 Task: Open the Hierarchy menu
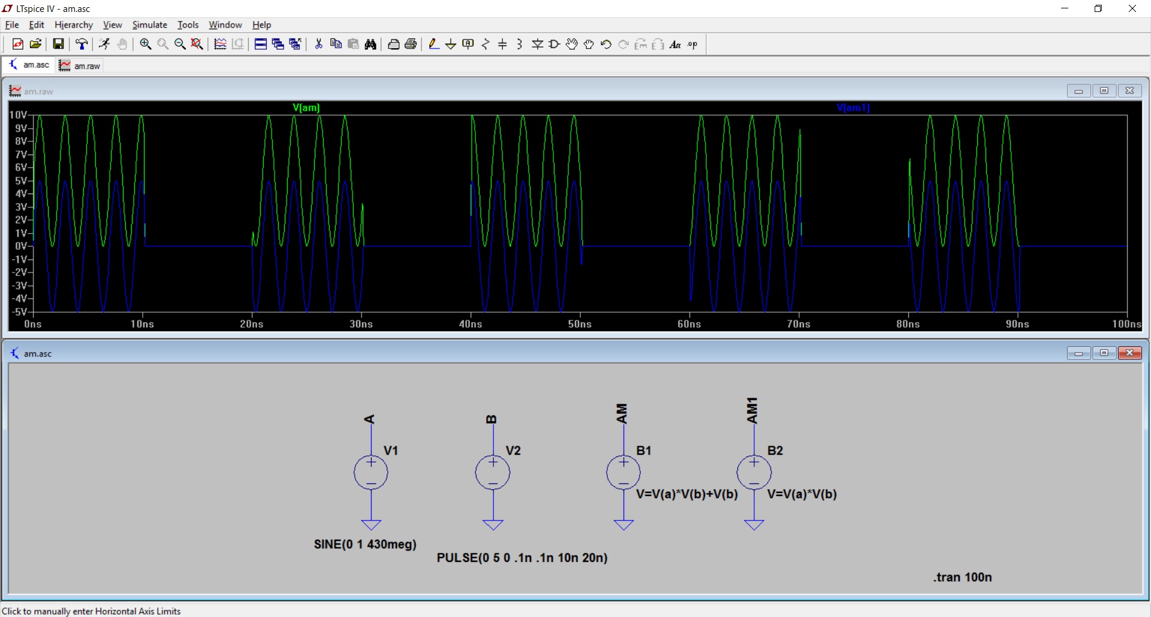[x=74, y=25]
